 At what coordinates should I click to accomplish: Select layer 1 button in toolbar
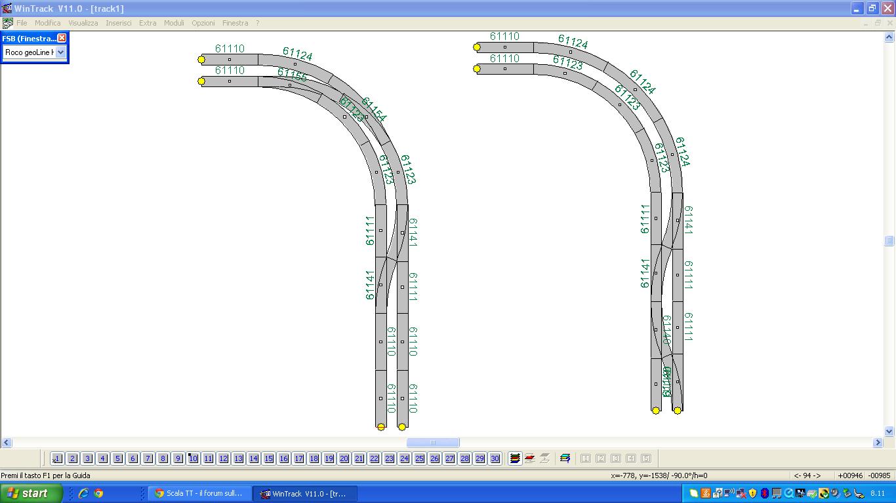coord(57,458)
